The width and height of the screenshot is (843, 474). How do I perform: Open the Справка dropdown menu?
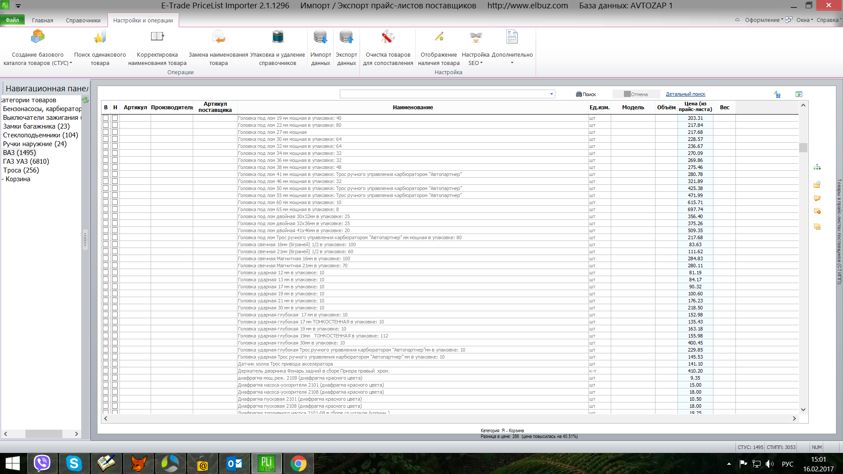(x=829, y=20)
